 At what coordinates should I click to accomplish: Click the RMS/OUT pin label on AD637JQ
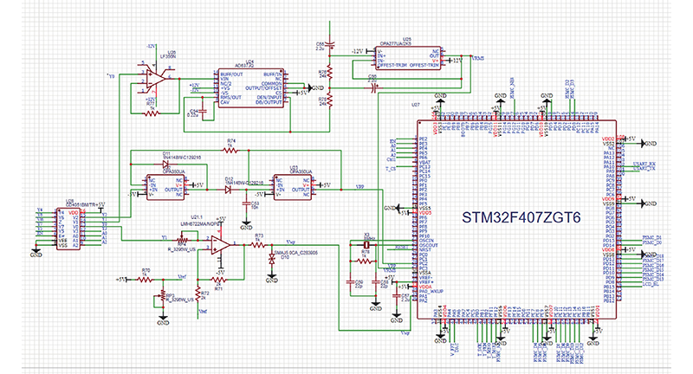tap(230, 98)
